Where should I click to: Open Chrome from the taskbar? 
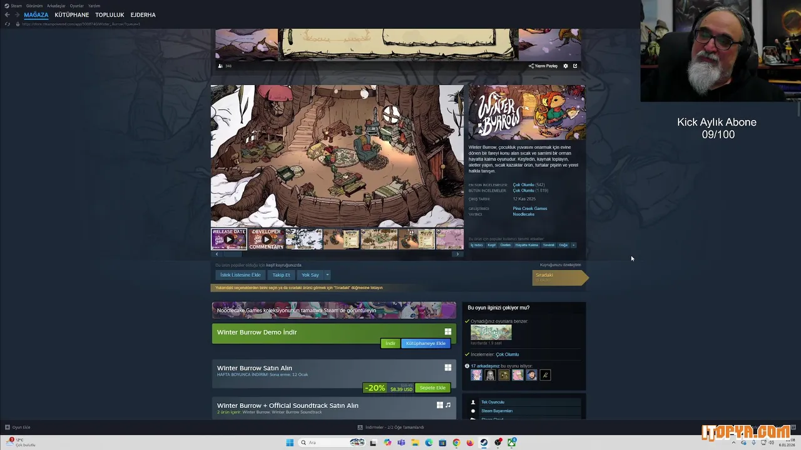(x=456, y=442)
